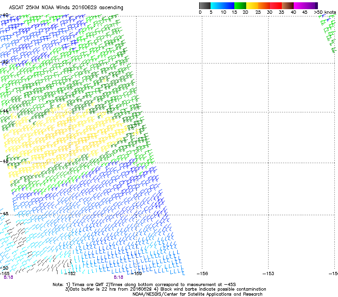Click the '25' legend scale number
Screen dimensions: 338x297
click(258, 12)
